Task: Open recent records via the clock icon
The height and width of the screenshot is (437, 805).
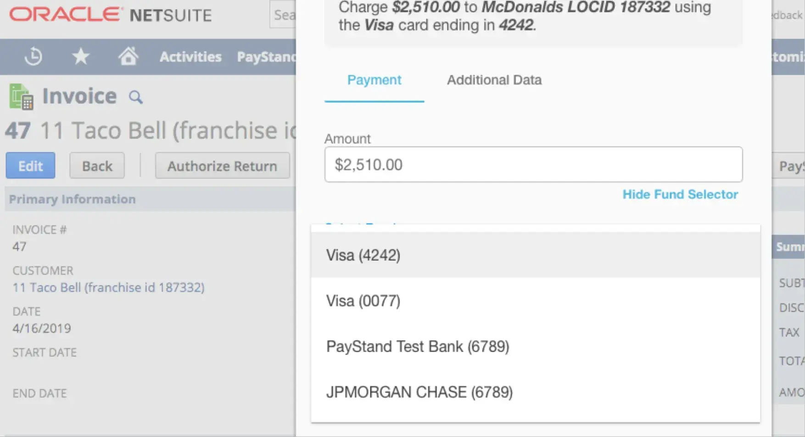Action: click(x=33, y=56)
